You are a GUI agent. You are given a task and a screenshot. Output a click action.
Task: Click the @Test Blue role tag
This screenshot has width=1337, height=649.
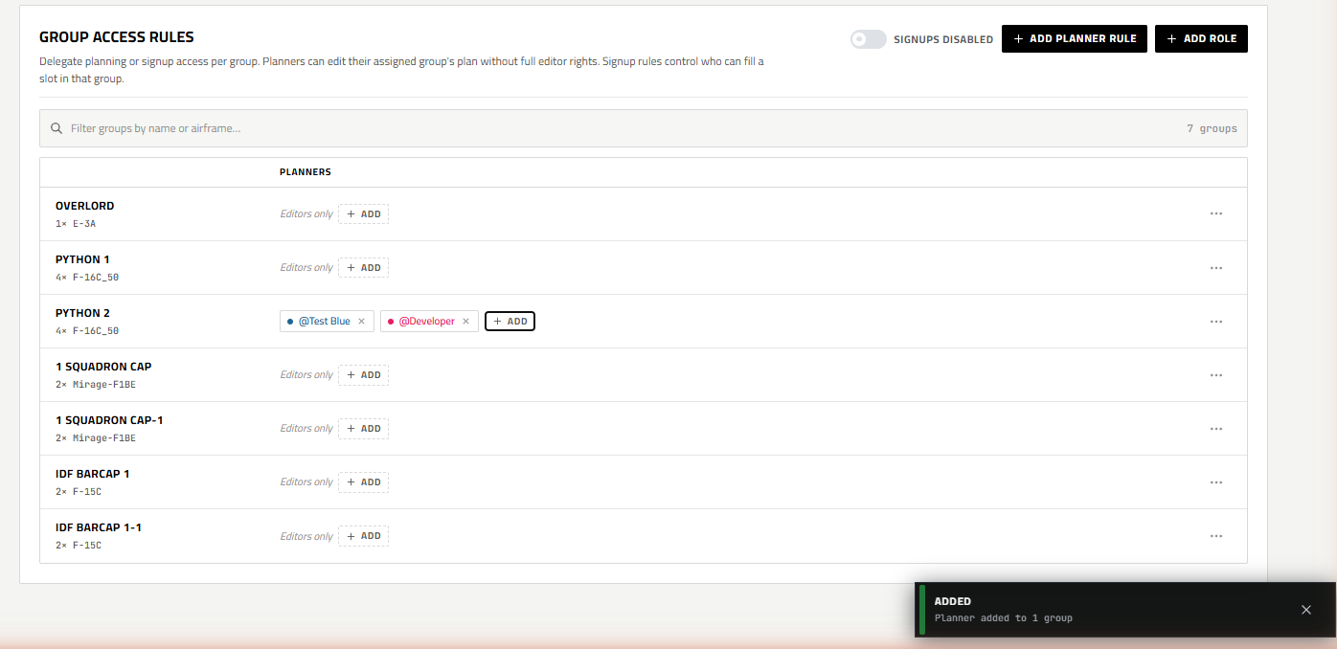[x=325, y=322]
